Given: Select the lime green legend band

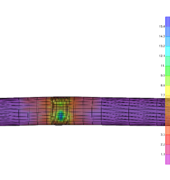Looking at the screenshot, I should coord(168,81).
